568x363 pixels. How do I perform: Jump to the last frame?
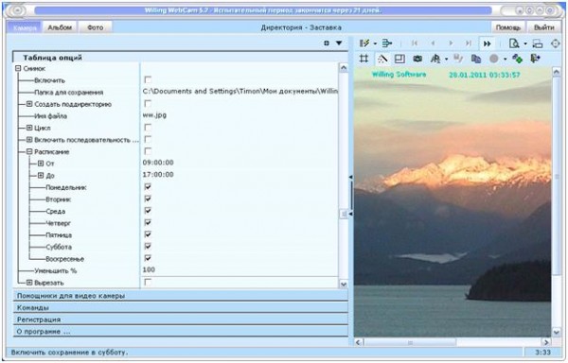pos(469,43)
